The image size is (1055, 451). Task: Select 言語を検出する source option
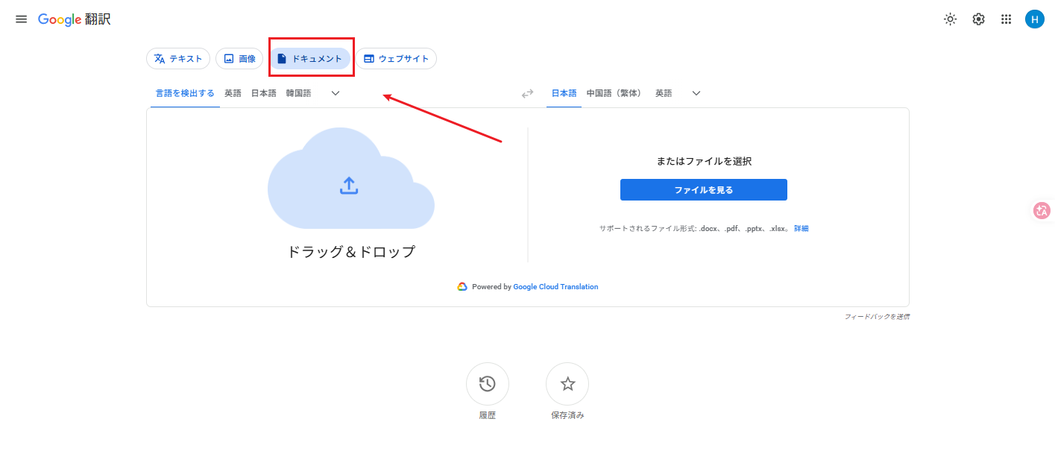(x=185, y=93)
